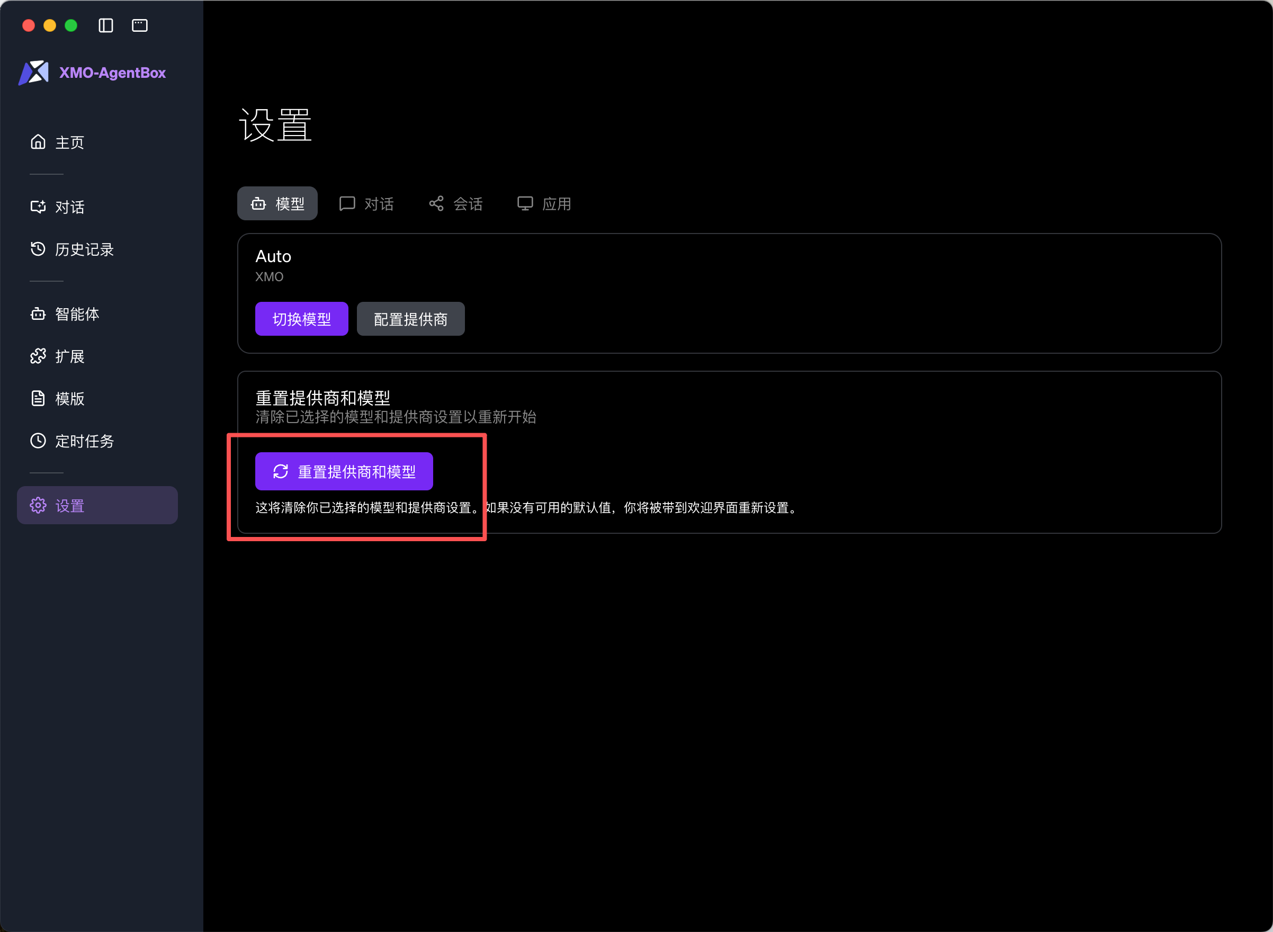Switch to the 会话 settings tab
Image resolution: width=1273 pixels, height=932 pixels.
(x=456, y=204)
